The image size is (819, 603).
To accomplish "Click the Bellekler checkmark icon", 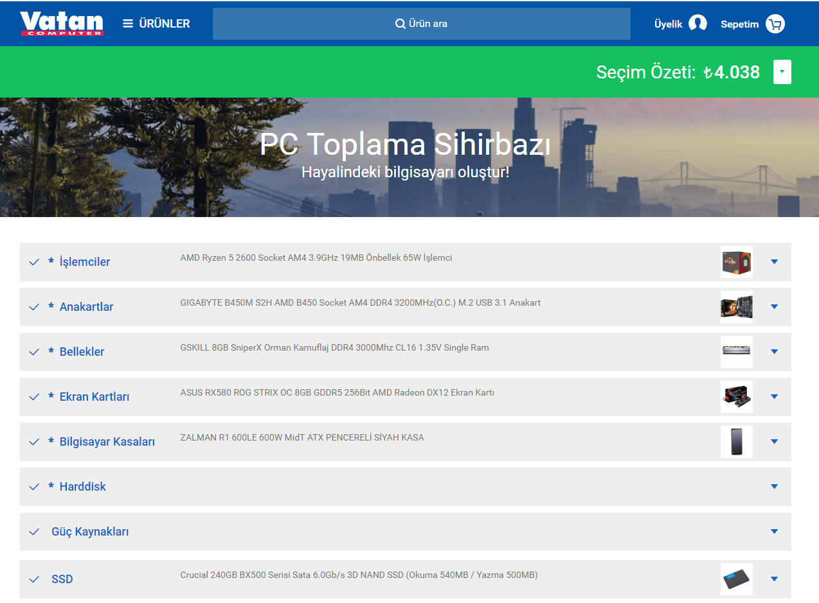I will 34,352.
